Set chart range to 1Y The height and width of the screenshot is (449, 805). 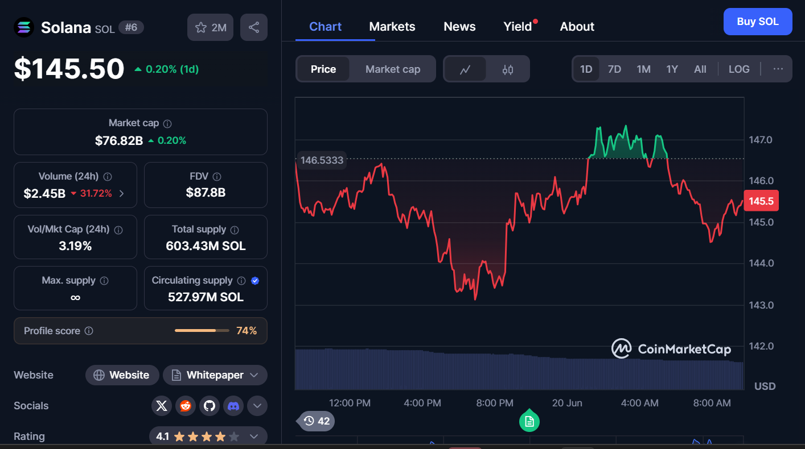[x=672, y=69]
